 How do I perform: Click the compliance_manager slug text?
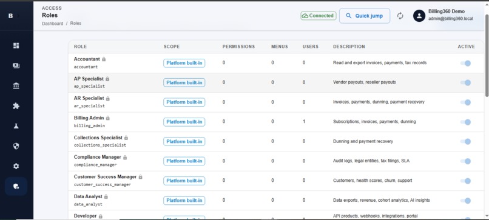[x=95, y=165]
